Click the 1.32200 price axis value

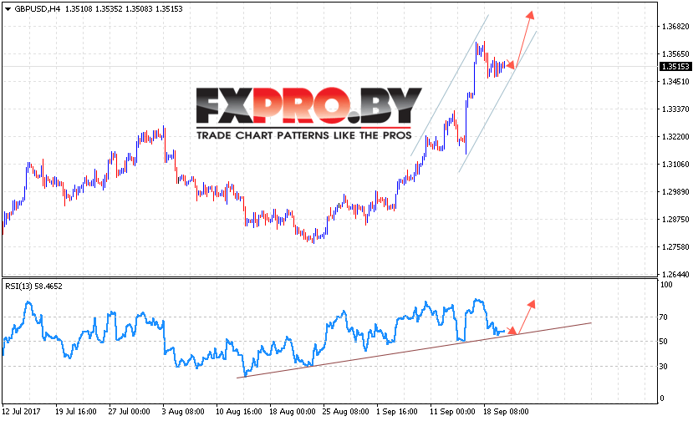click(675, 136)
